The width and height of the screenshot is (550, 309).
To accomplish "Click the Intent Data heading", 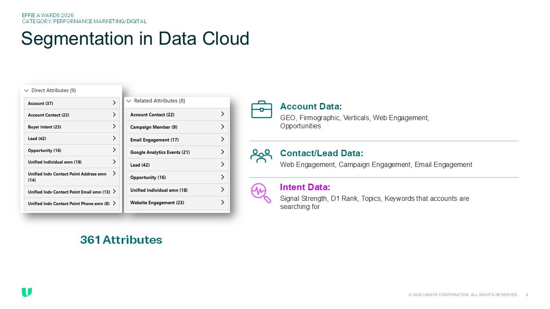I will coord(305,187).
